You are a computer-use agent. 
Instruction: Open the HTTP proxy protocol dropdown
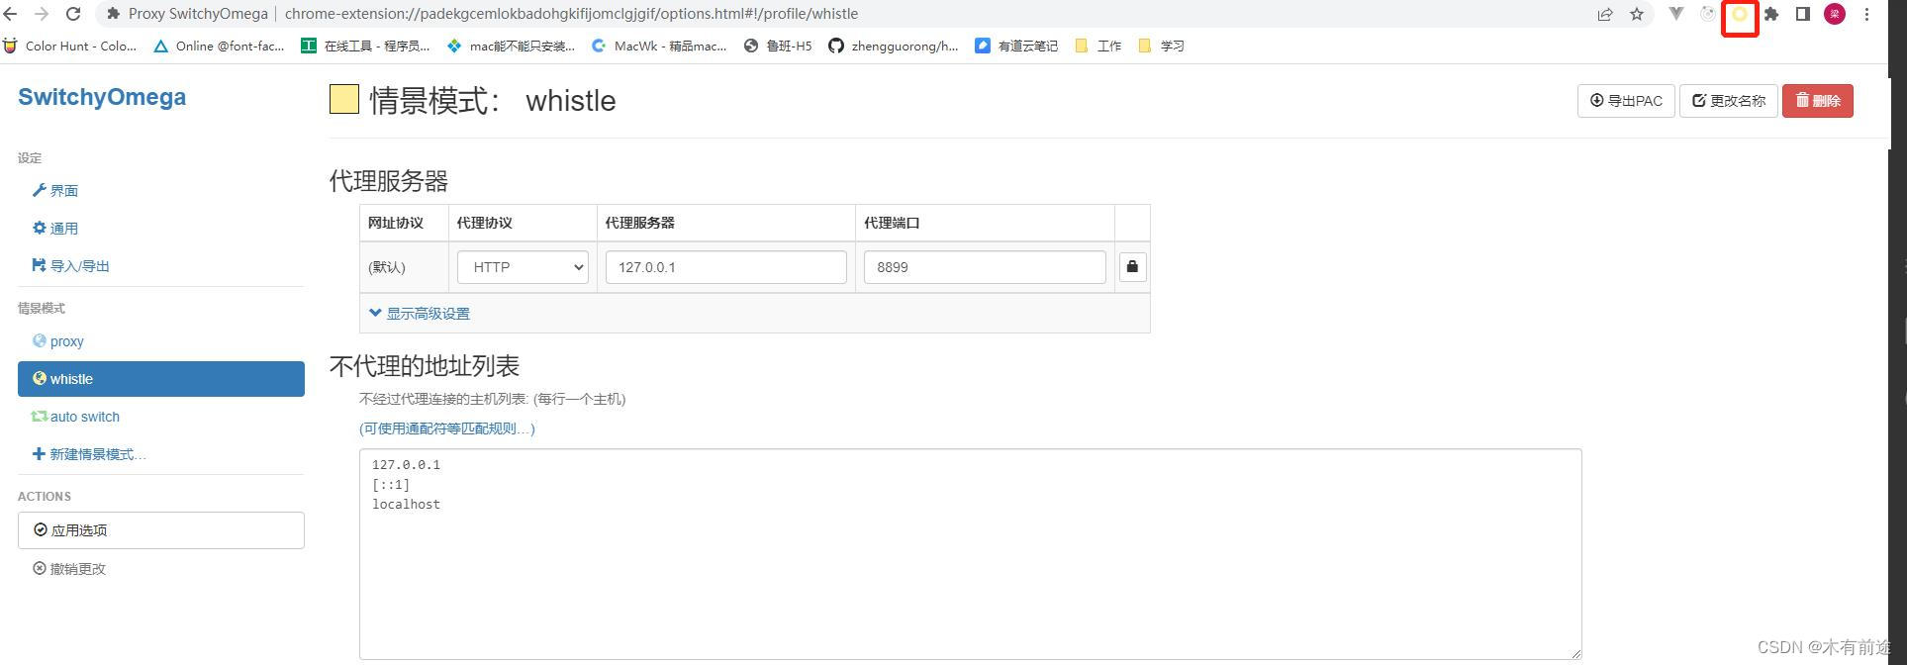point(523,267)
